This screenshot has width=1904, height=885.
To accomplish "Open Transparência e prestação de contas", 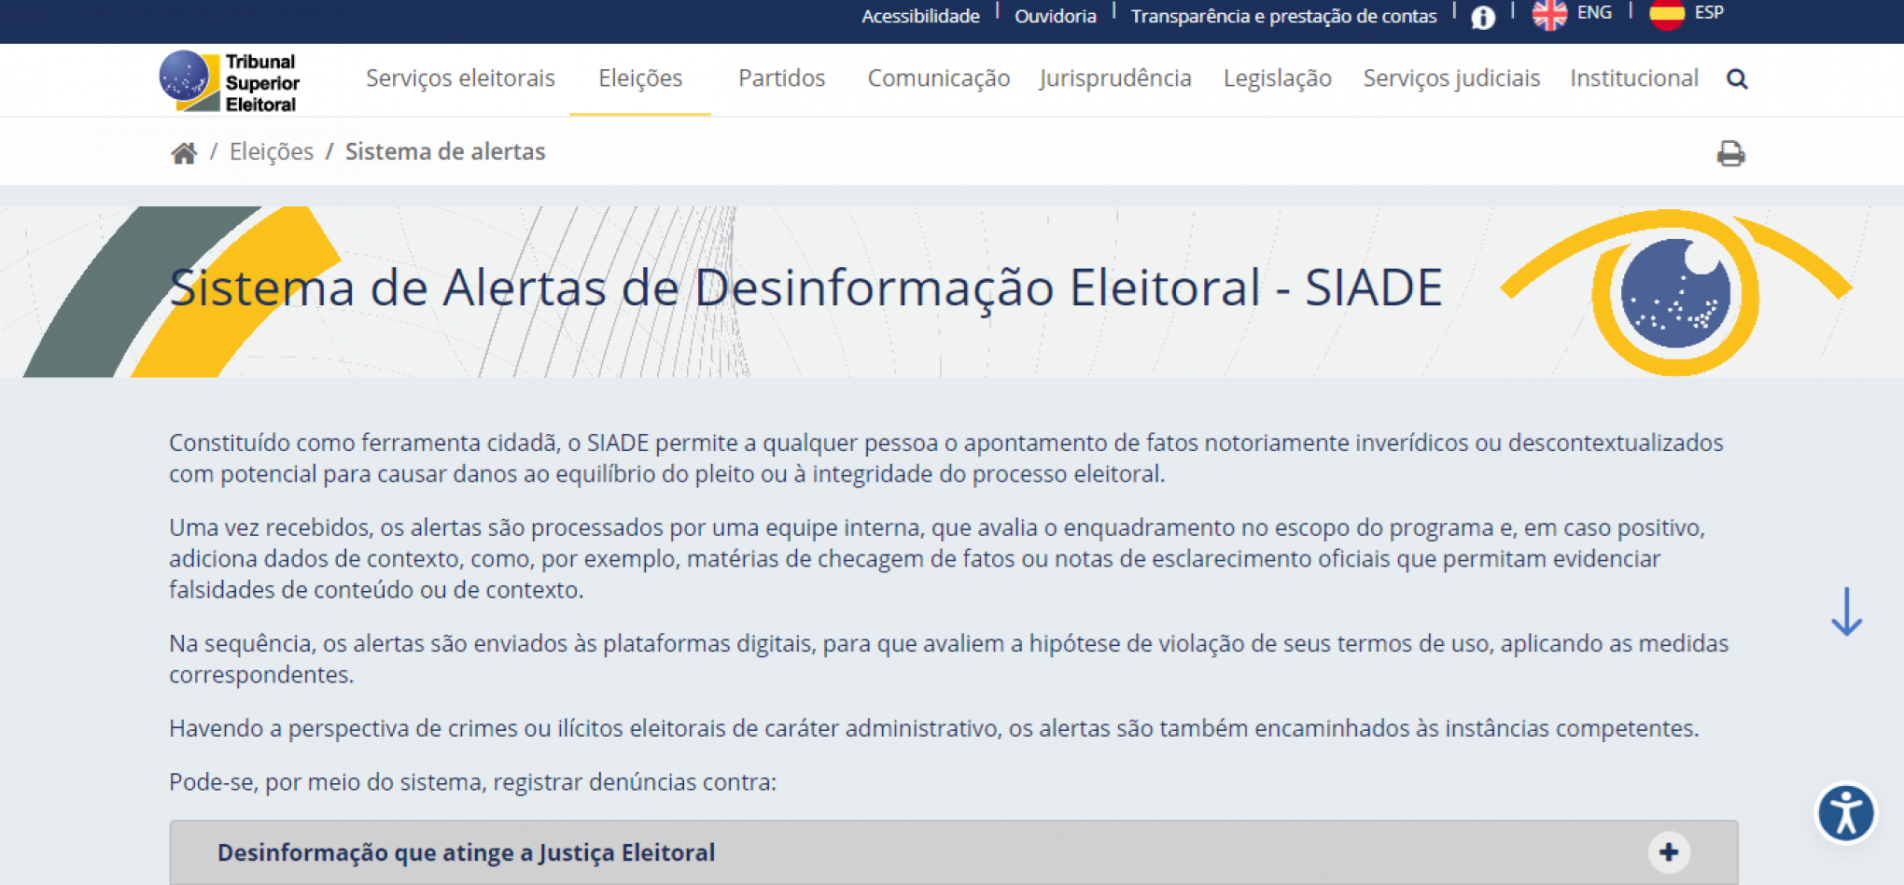I will (x=1284, y=16).
